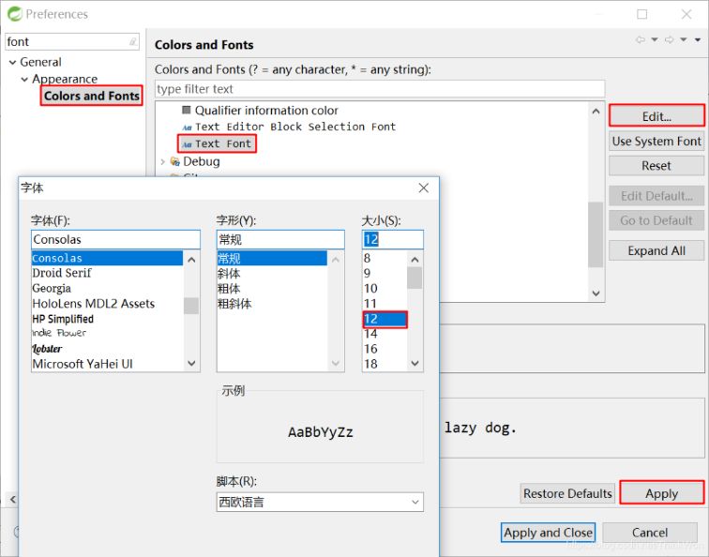Click the Text Editor Block Selection Font icon
709x557 pixels.
tap(187, 127)
